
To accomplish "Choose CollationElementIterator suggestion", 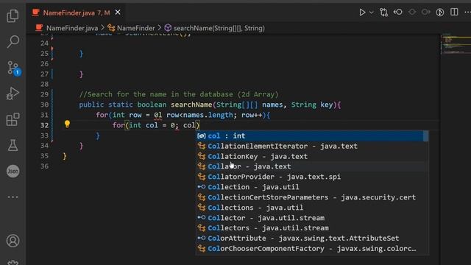I will 312,146.
